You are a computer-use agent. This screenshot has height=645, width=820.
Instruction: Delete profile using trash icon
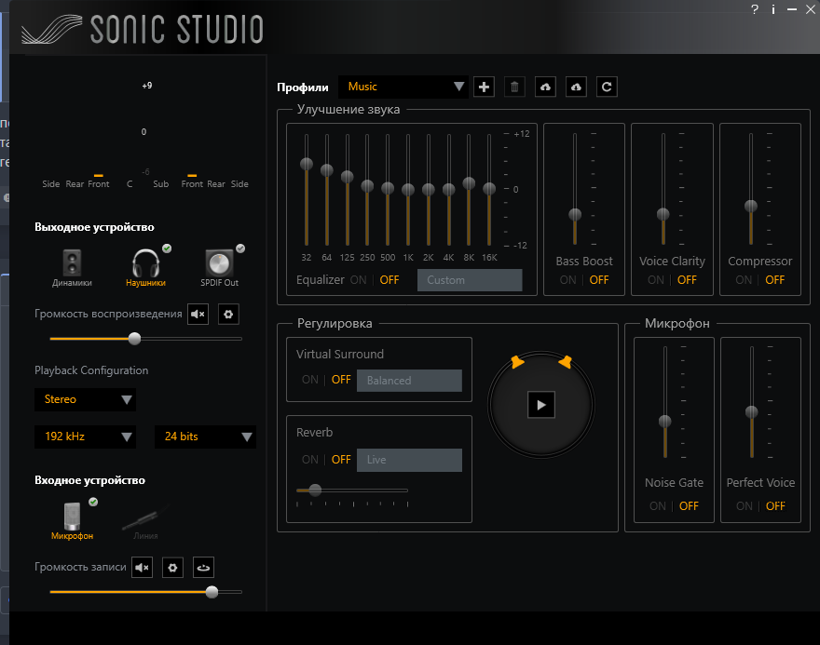[x=514, y=87]
